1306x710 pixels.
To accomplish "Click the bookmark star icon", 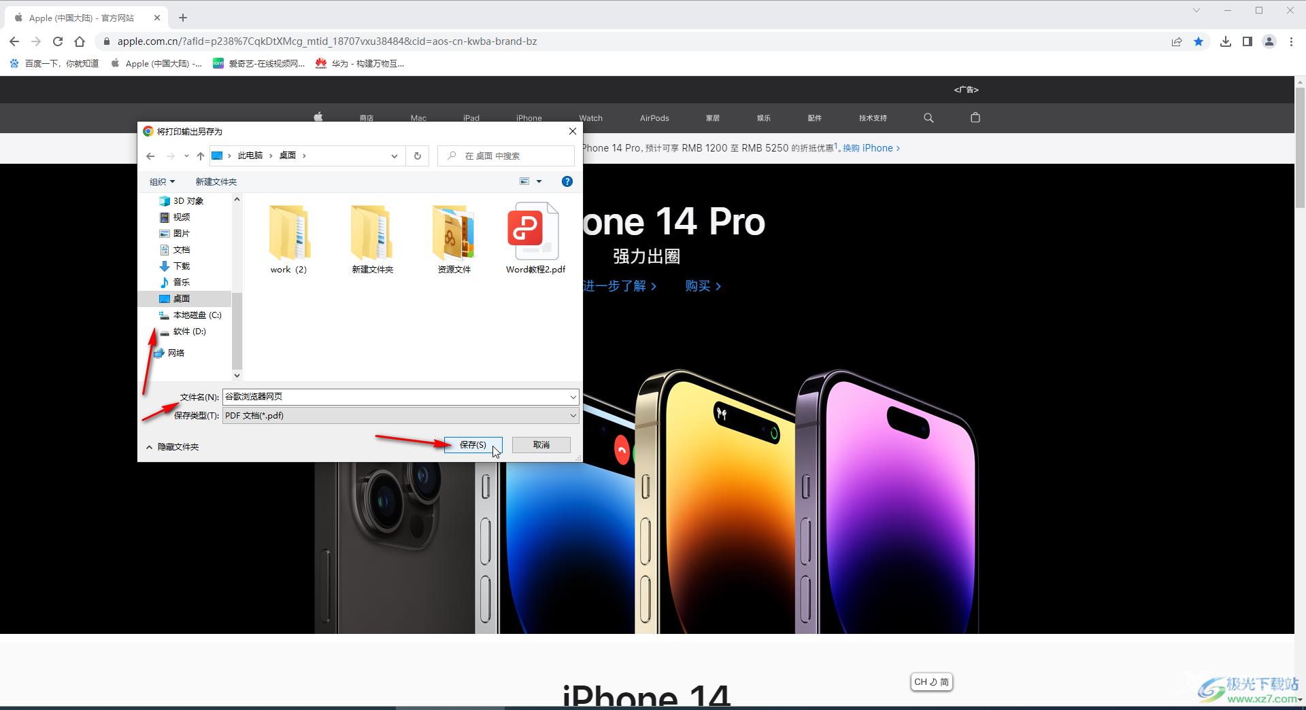I will pyautogui.click(x=1199, y=41).
